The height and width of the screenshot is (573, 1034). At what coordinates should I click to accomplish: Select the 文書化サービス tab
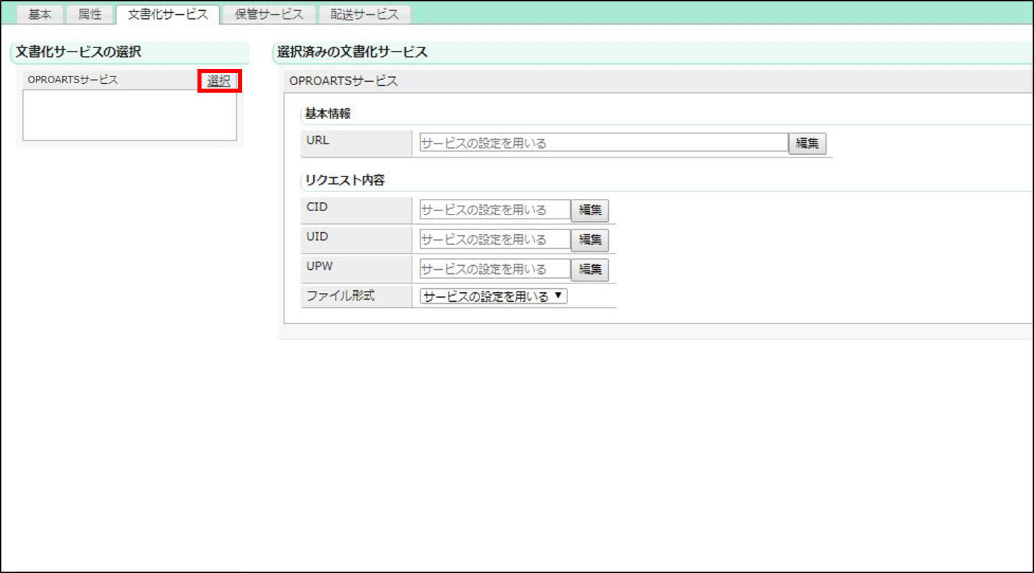168,14
